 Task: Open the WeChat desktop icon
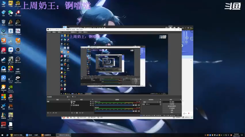(11, 13)
